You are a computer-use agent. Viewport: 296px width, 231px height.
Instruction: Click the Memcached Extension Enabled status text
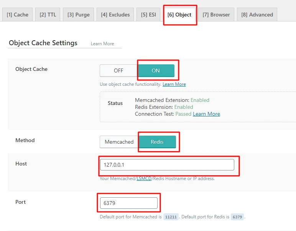200,100
